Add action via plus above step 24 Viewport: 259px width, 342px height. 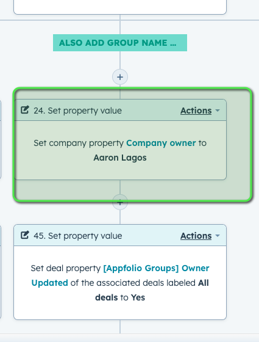point(120,77)
